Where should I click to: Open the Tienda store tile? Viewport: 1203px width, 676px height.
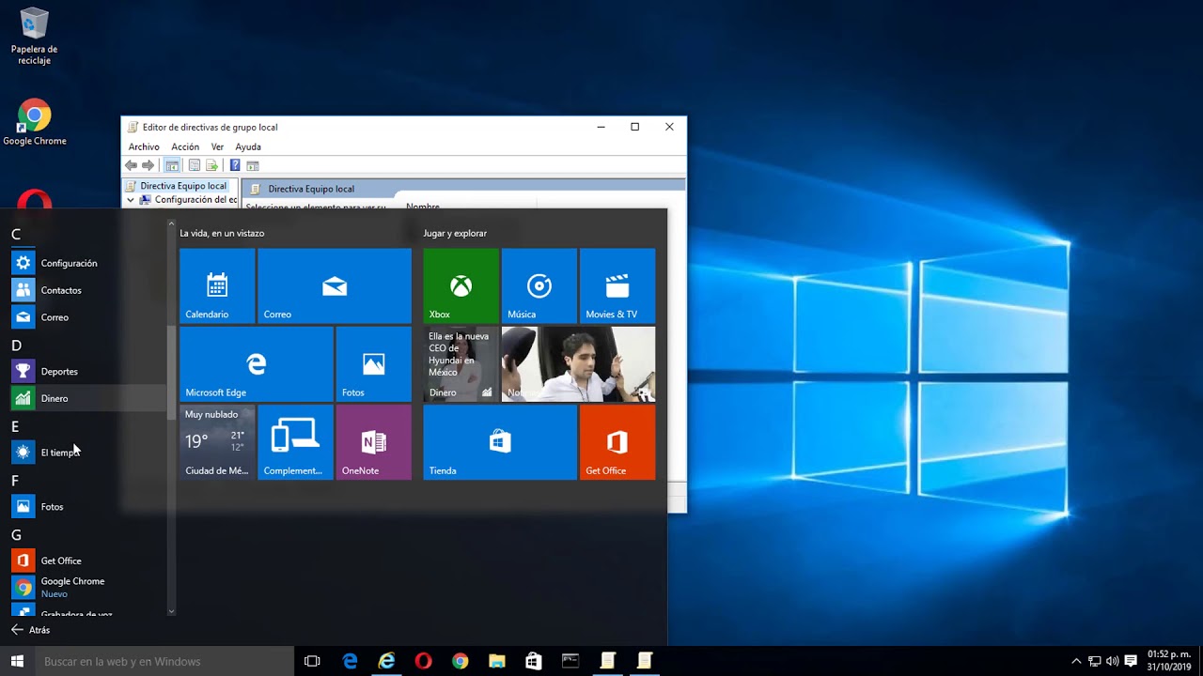point(500,442)
